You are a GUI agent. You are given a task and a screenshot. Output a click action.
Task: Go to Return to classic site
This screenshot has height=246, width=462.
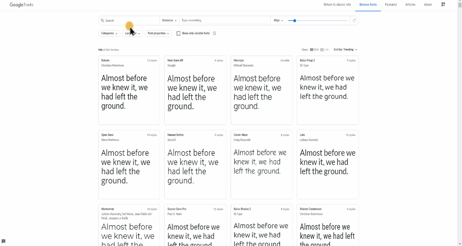click(337, 5)
